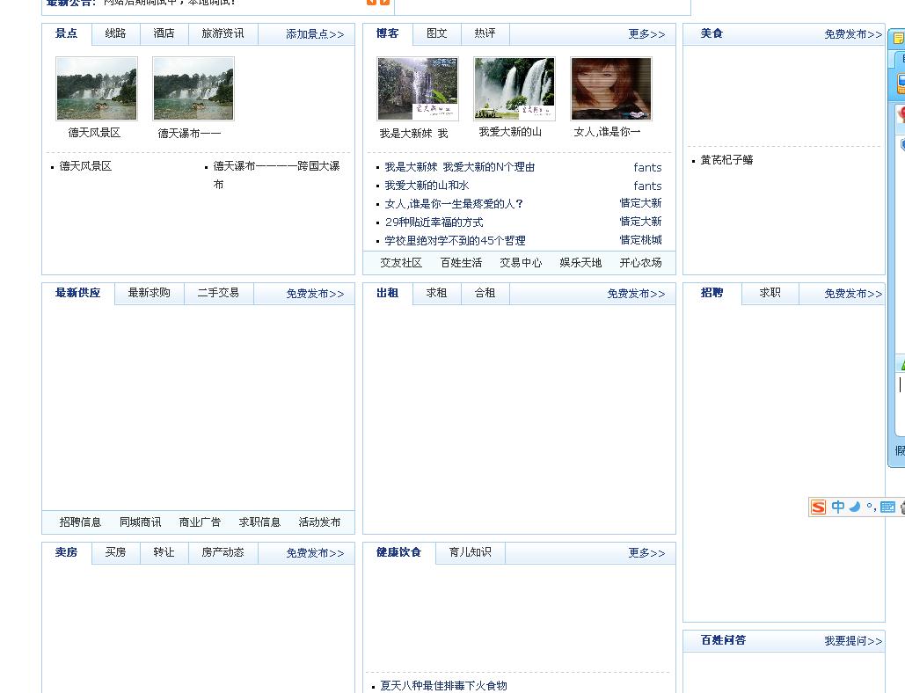Open the 同城商讯 footer link

tap(140, 522)
